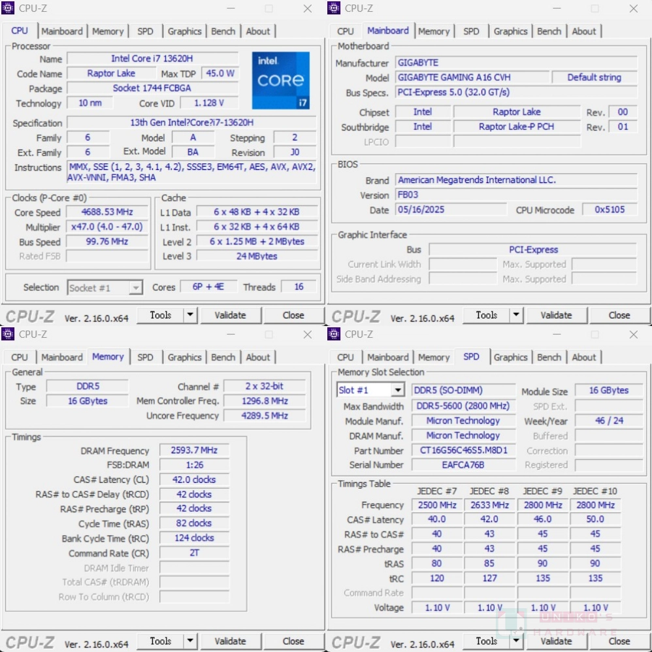The height and width of the screenshot is (652, 652).
Task: Click Validate in the Memory-tab window
Action: pos(231,641)
